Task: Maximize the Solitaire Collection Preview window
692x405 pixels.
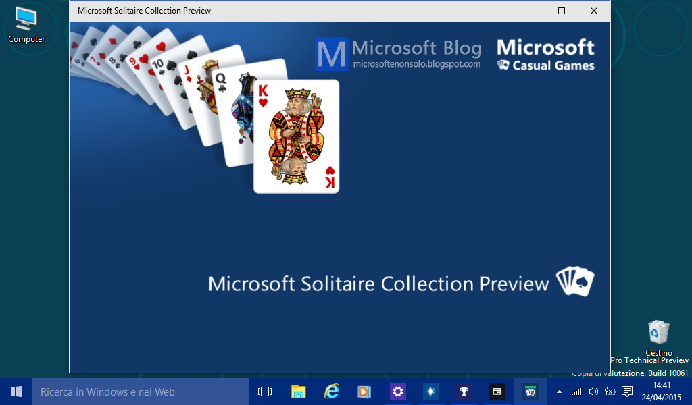Action: coord(562,11)
